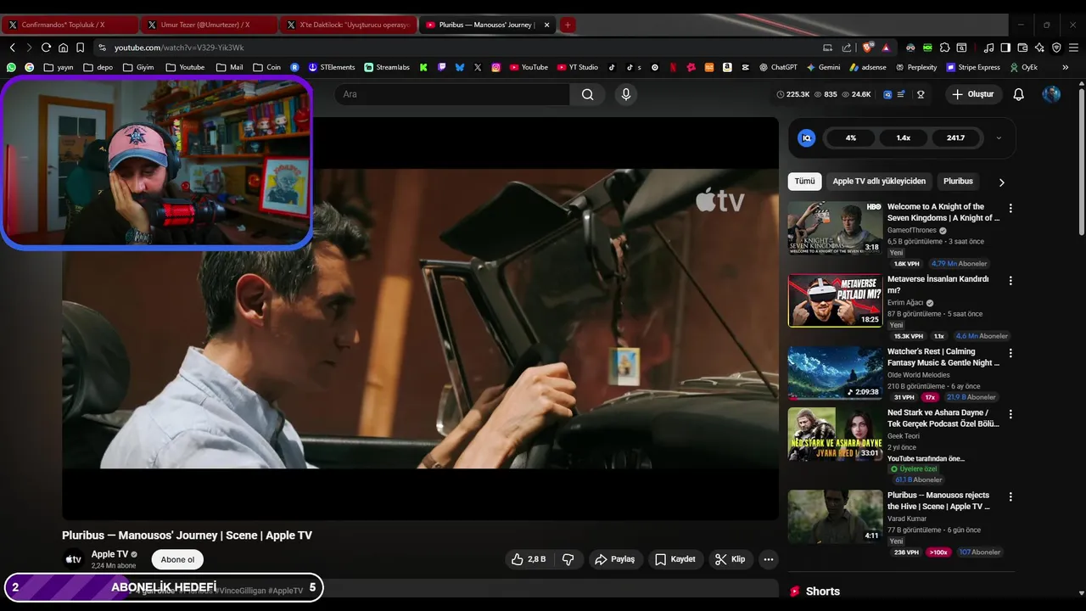Image resolution: width=1086 pixels, height=611 pixels.
Task: Open more actions ellipsis below video
Action: (768, 559)
